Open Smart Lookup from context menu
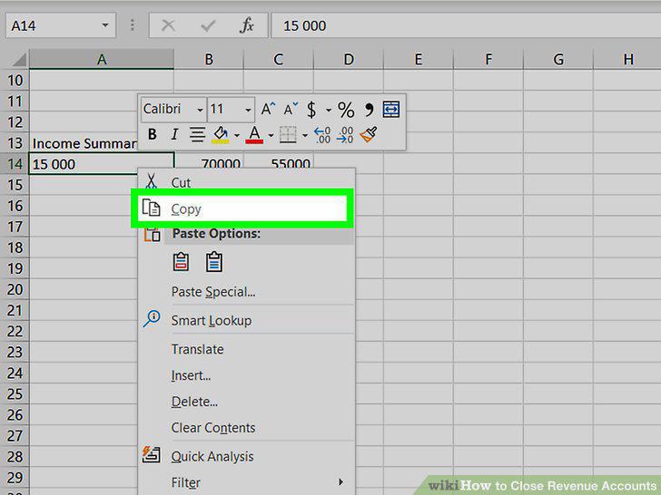Image resolution: width=661 pixels, height=495 pixels. pos(247,320)
